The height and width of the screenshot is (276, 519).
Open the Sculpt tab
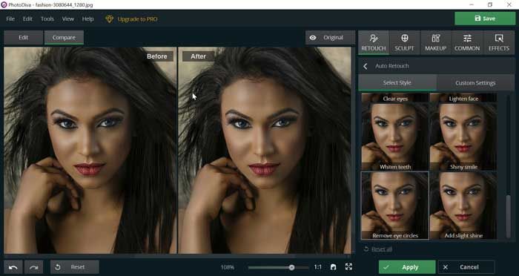pos(404,43)
